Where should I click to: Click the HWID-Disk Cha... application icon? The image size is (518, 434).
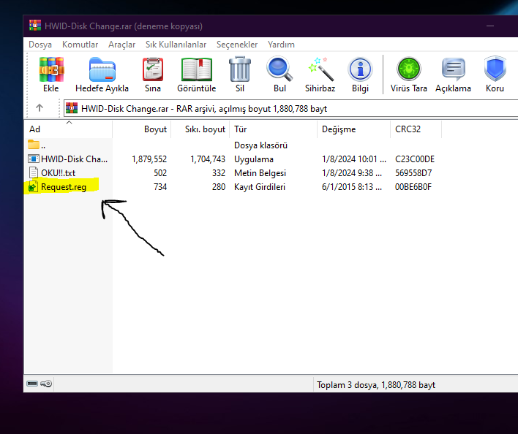[34, 159]
